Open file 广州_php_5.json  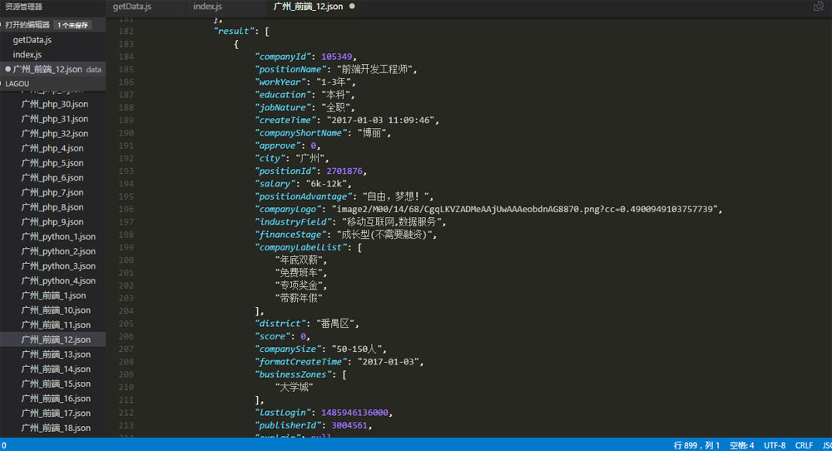click(52, 163)
